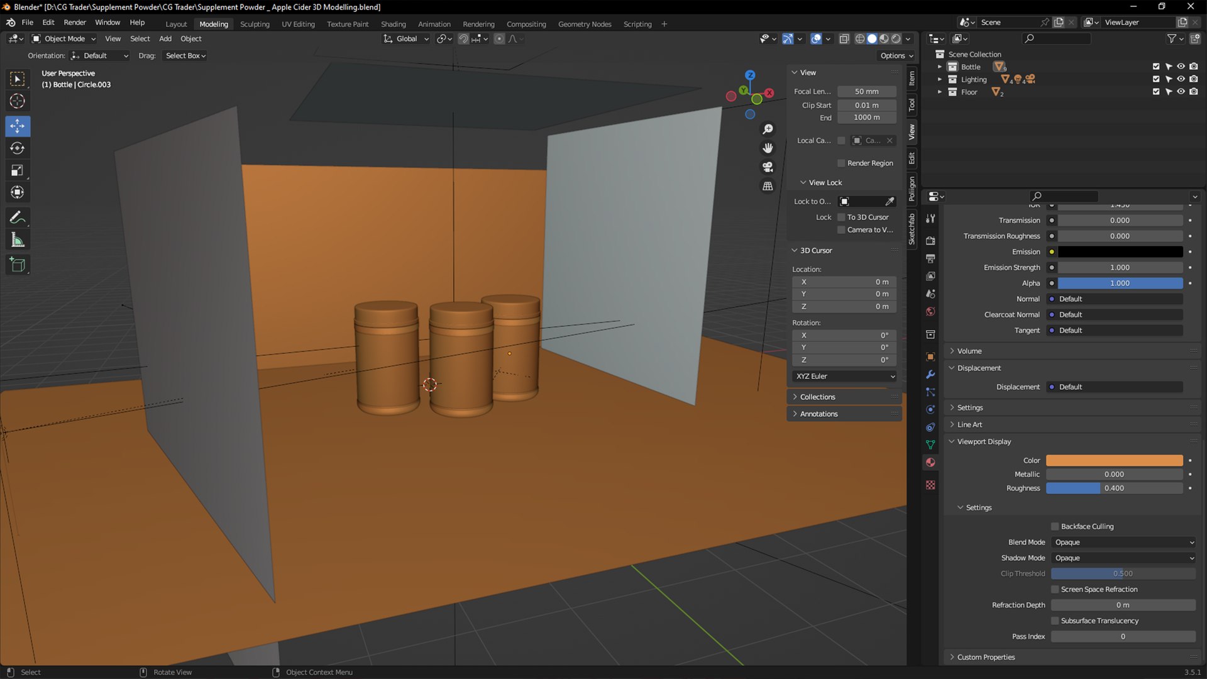Open the XYZ Euler rotation mode dropdown
The height and width of the screenshot is (679, 1207).
pyautogui.click(x=844, y=377)
